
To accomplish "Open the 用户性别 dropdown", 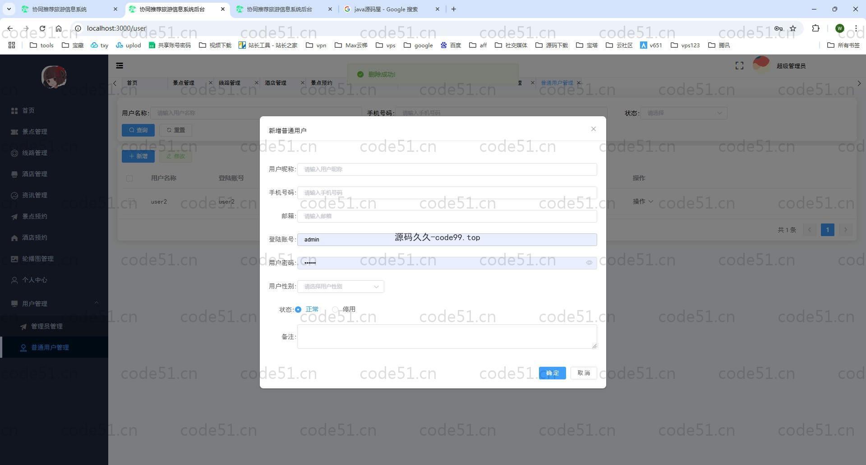I will click(x=341, y=287).
